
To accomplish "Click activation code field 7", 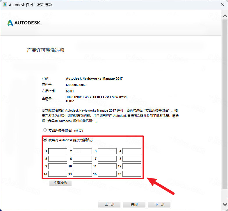I will pos(107,159).
